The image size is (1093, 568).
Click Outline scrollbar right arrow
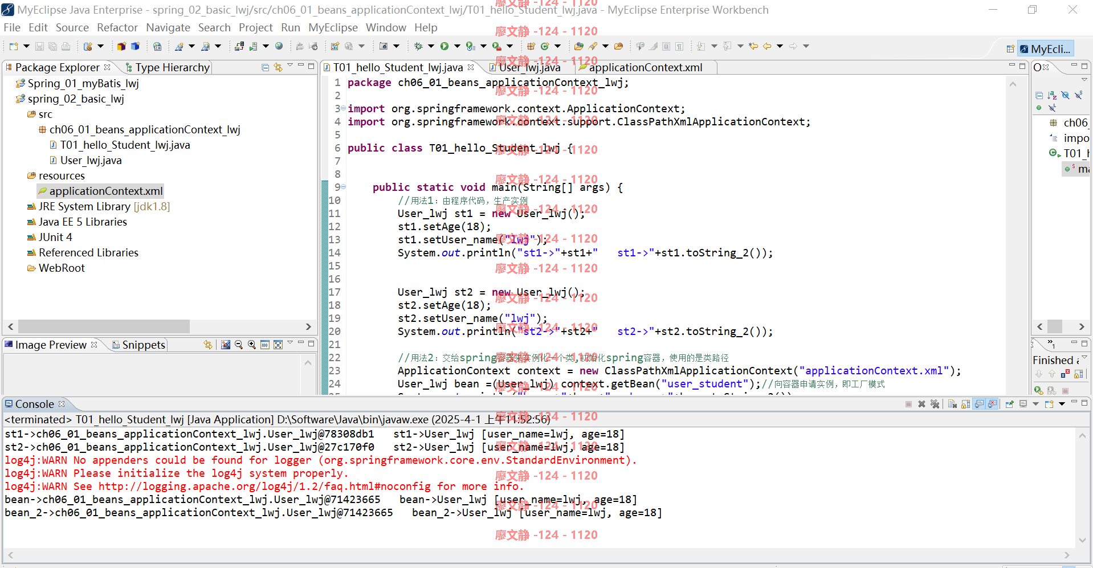[x=1081, y=326]
